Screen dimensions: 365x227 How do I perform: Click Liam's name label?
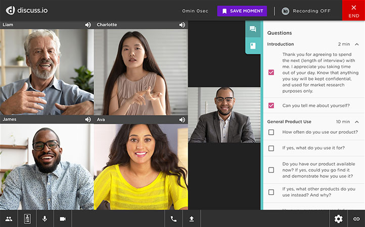pyautogui.click(x=8, y=25)
